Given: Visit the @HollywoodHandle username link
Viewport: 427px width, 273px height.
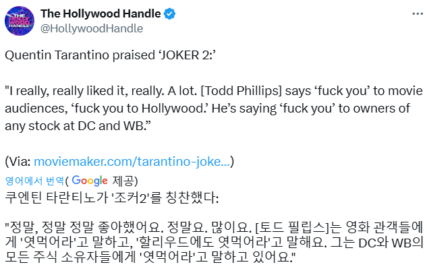Looking at the screenshot, I should 92,28.
